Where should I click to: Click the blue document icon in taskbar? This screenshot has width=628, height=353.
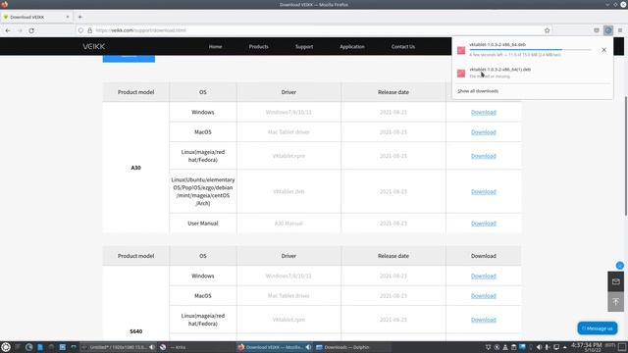tap(40, 347)
